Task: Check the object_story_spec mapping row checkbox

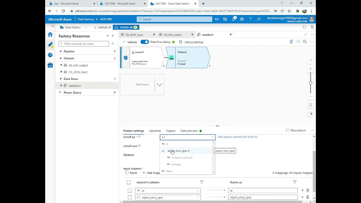Action: [130, 197]
